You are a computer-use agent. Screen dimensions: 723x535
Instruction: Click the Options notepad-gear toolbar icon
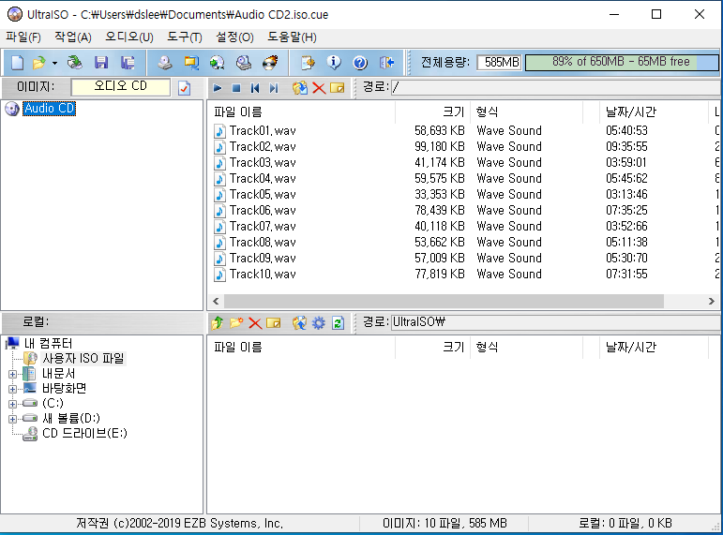(x=308, y=63)
